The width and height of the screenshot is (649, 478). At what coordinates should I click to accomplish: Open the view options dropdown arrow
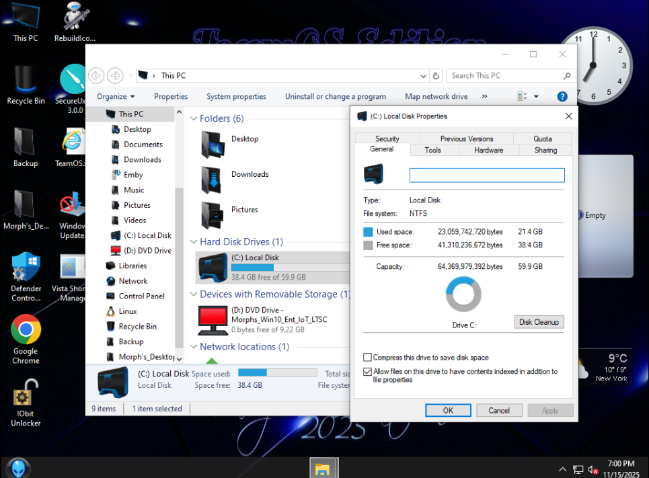coord(536,96)
